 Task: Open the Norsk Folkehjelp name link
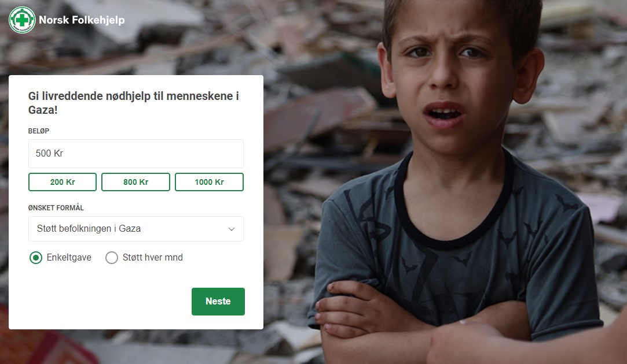82,20
